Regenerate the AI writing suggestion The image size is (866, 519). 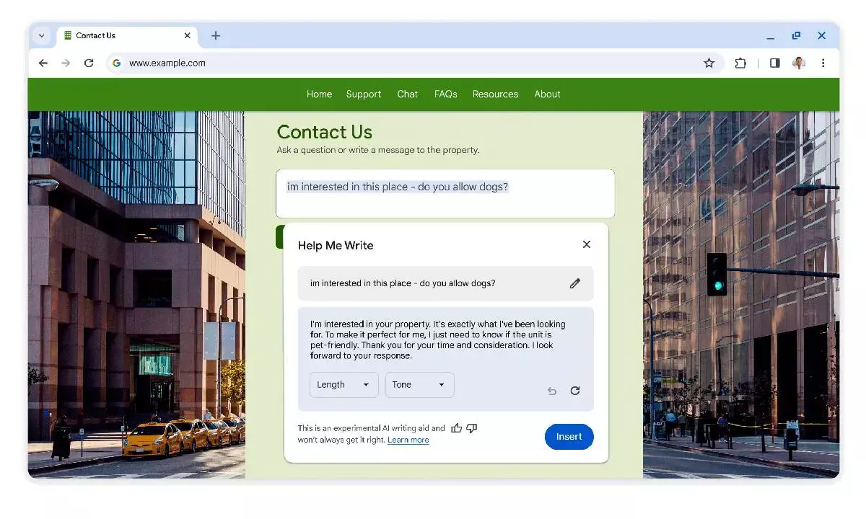point(575,391)
